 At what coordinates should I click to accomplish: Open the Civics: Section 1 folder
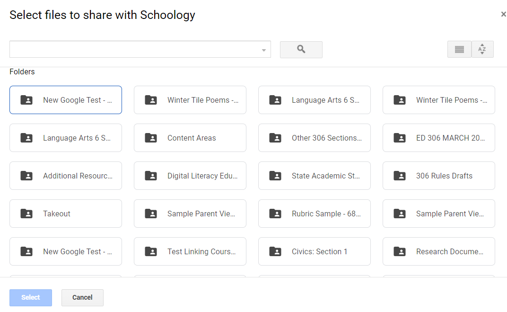pos(315,251)
